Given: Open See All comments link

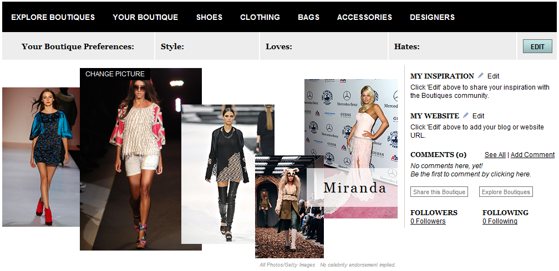Looking at the screenshot, I should (495, 155).
